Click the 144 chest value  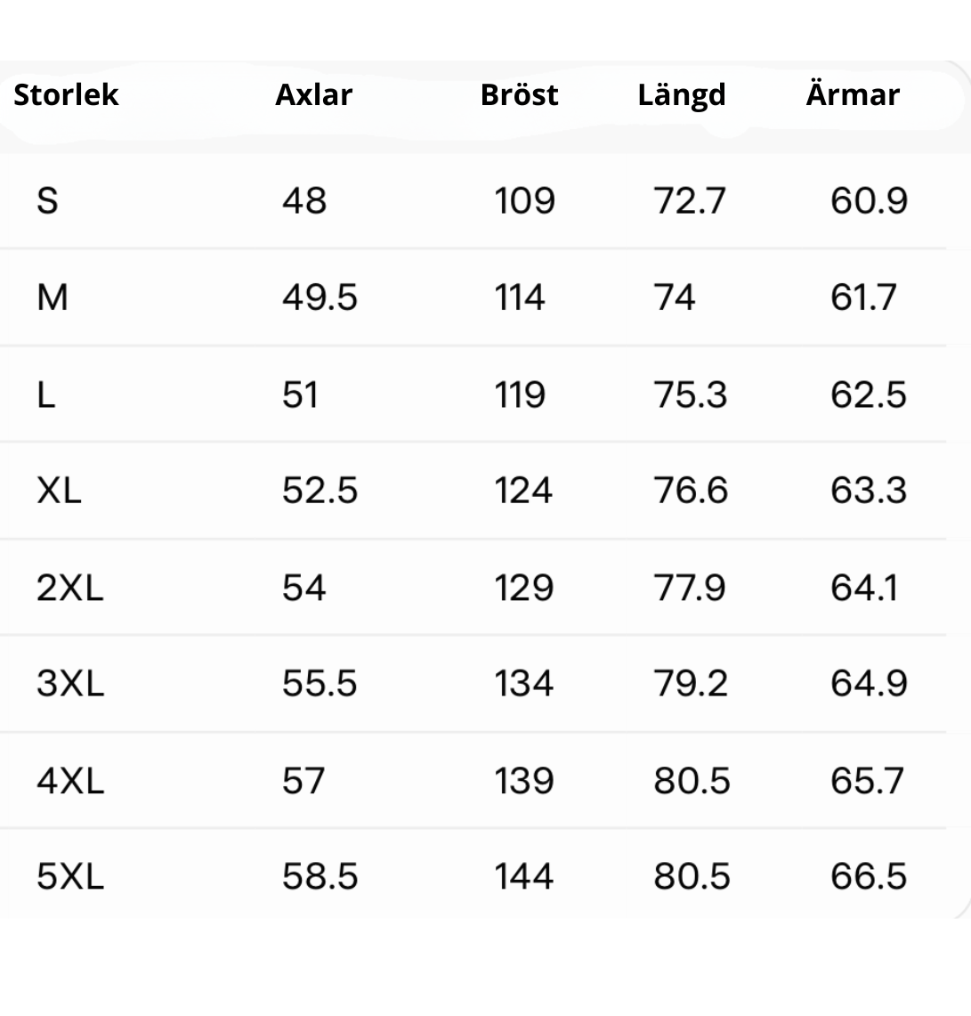pos(523,876)
